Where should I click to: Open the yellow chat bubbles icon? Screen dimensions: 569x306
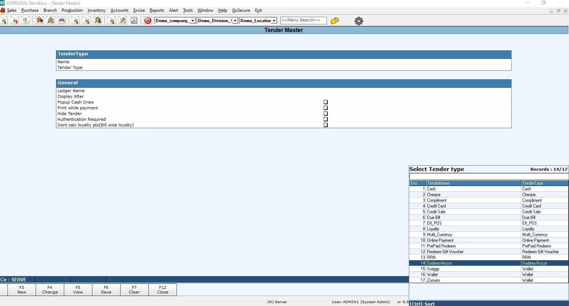[335, 21]
